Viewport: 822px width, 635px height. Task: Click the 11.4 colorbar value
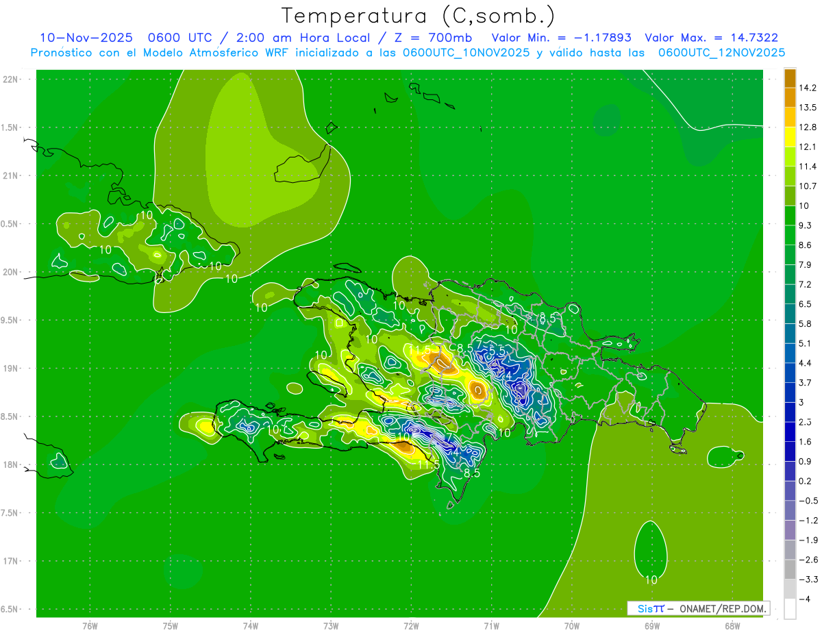click(x=808, y=166)
